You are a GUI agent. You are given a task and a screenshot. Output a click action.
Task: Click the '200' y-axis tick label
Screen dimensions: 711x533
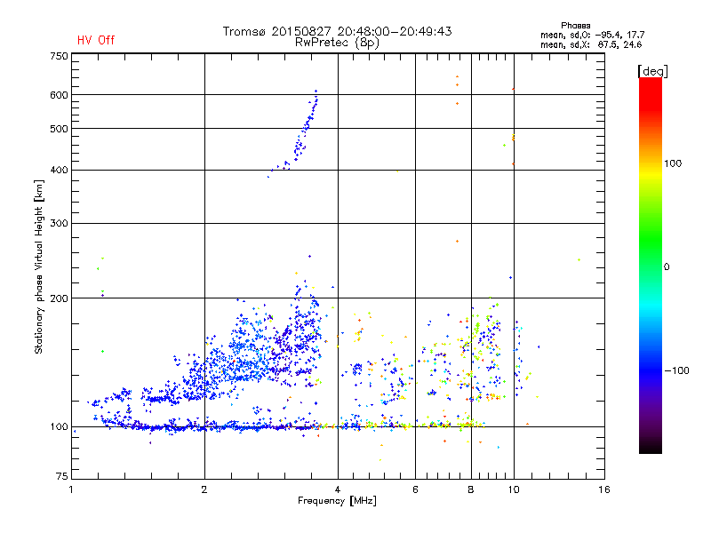coord(59,298)
